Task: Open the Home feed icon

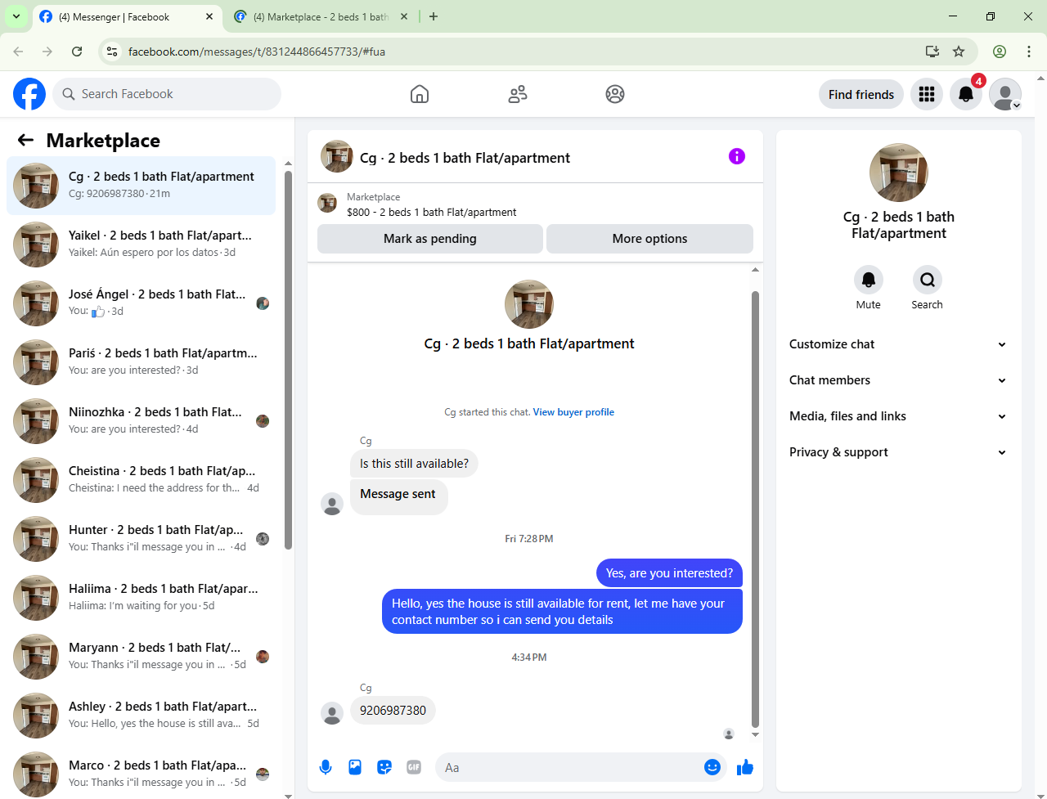Action: [x=420, y=94]
